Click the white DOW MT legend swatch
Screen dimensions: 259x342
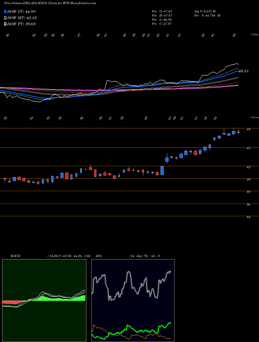tap(5, 18)
